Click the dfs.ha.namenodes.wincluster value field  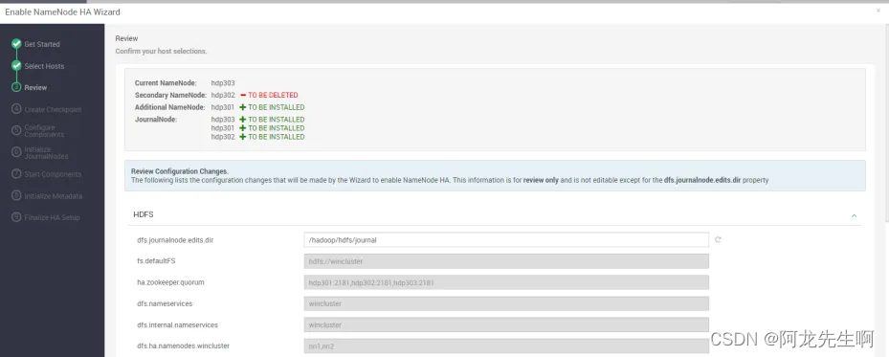click(x=506, y=346)
